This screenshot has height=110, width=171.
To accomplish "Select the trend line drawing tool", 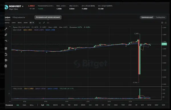I will pos(6,29).
